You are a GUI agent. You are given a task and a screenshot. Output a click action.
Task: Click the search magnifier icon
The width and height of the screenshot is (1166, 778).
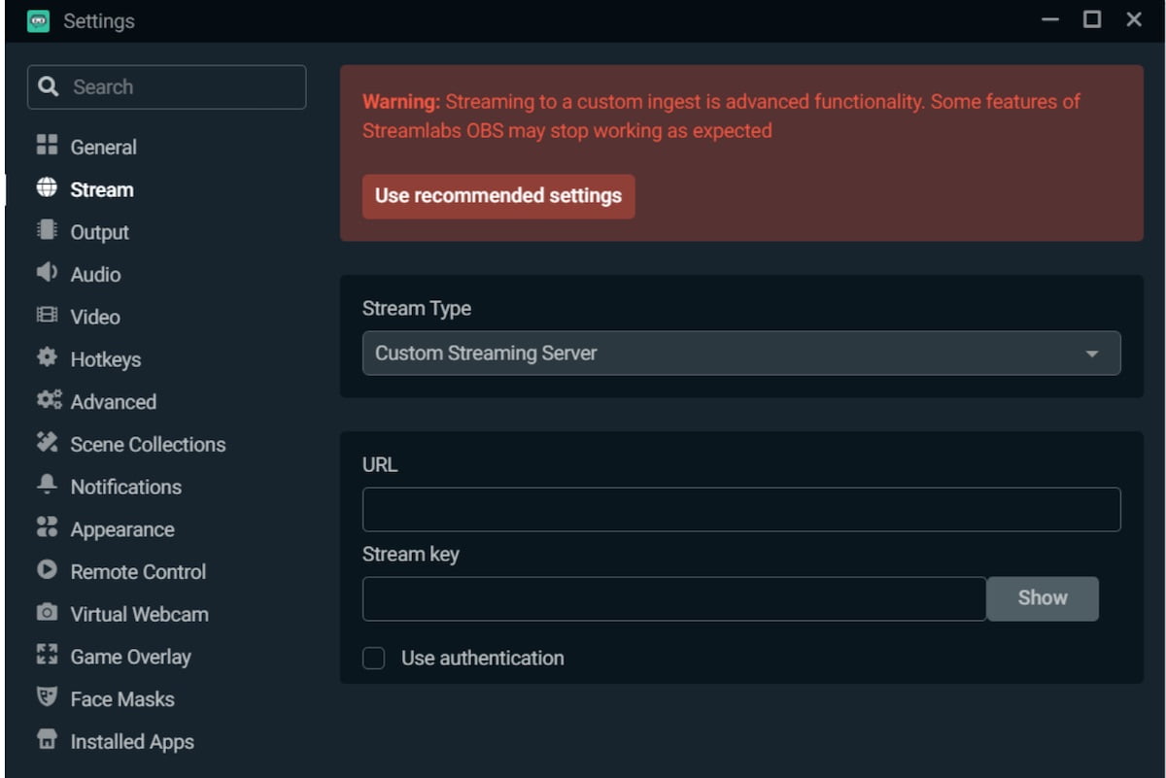tap(49, 86)
